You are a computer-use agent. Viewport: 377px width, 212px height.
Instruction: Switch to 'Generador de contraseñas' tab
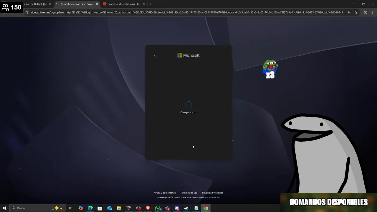[124, 4]
